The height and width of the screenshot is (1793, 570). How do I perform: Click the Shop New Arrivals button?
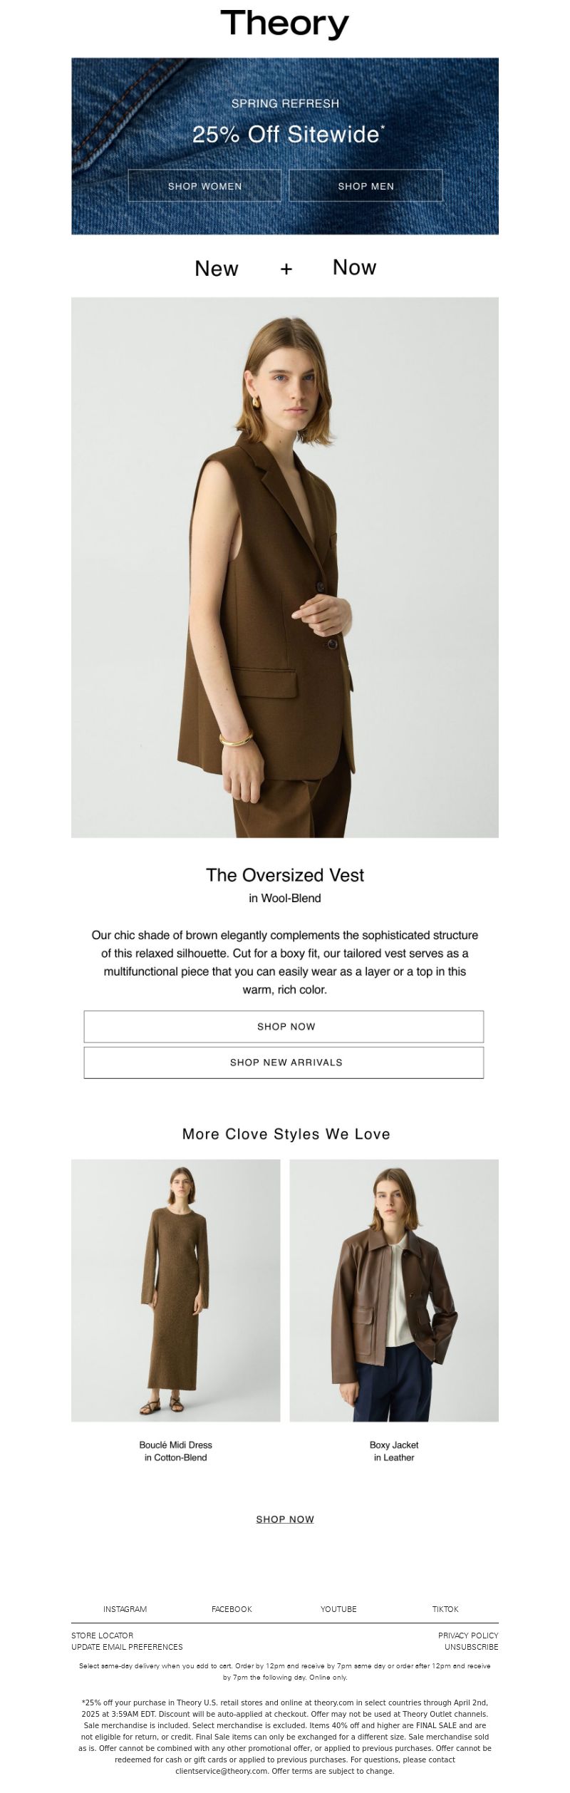pos(284,1062)
